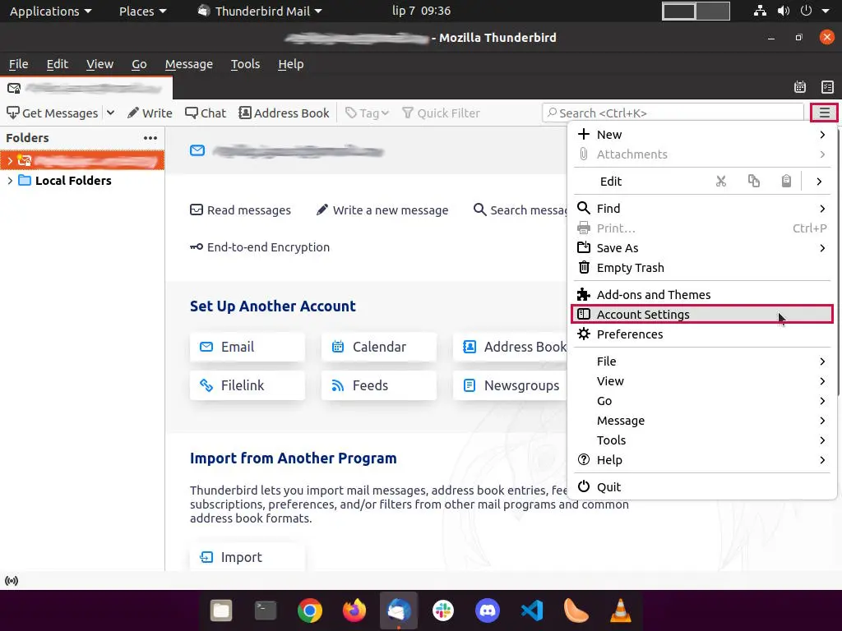This screenshot has width=842, height=631.
Task: Open the New submenu in app menu
Action: point(702,135)
